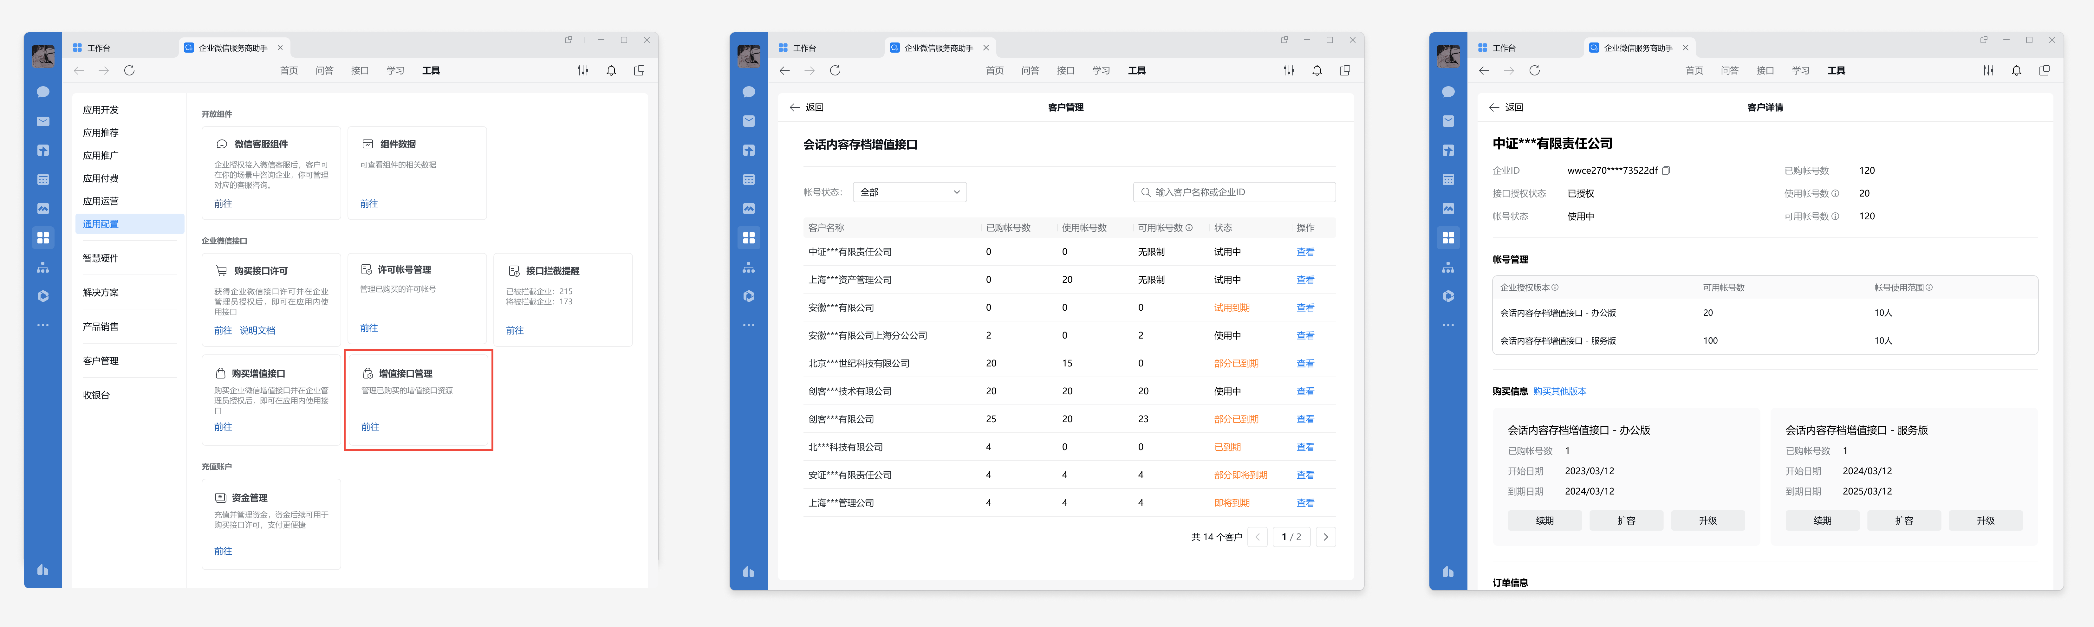2094x627 pixels.
Task: Go to next page of customer list
Action: pyautogui.click(x=1326, y=537)
